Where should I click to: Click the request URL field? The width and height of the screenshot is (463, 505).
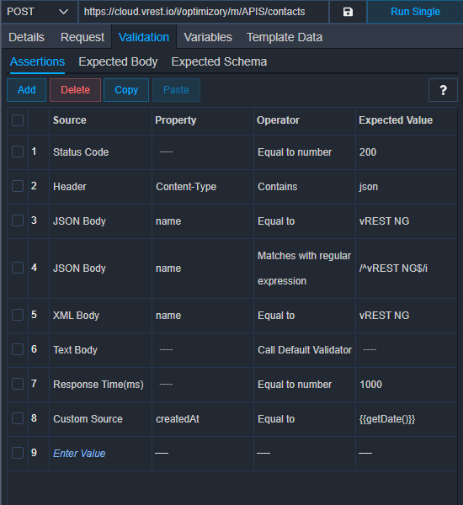(204, 12)
